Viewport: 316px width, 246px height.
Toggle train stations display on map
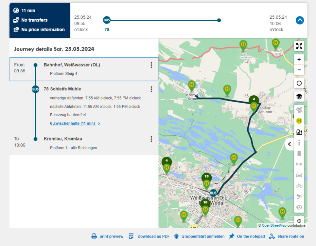pos(299,132)
